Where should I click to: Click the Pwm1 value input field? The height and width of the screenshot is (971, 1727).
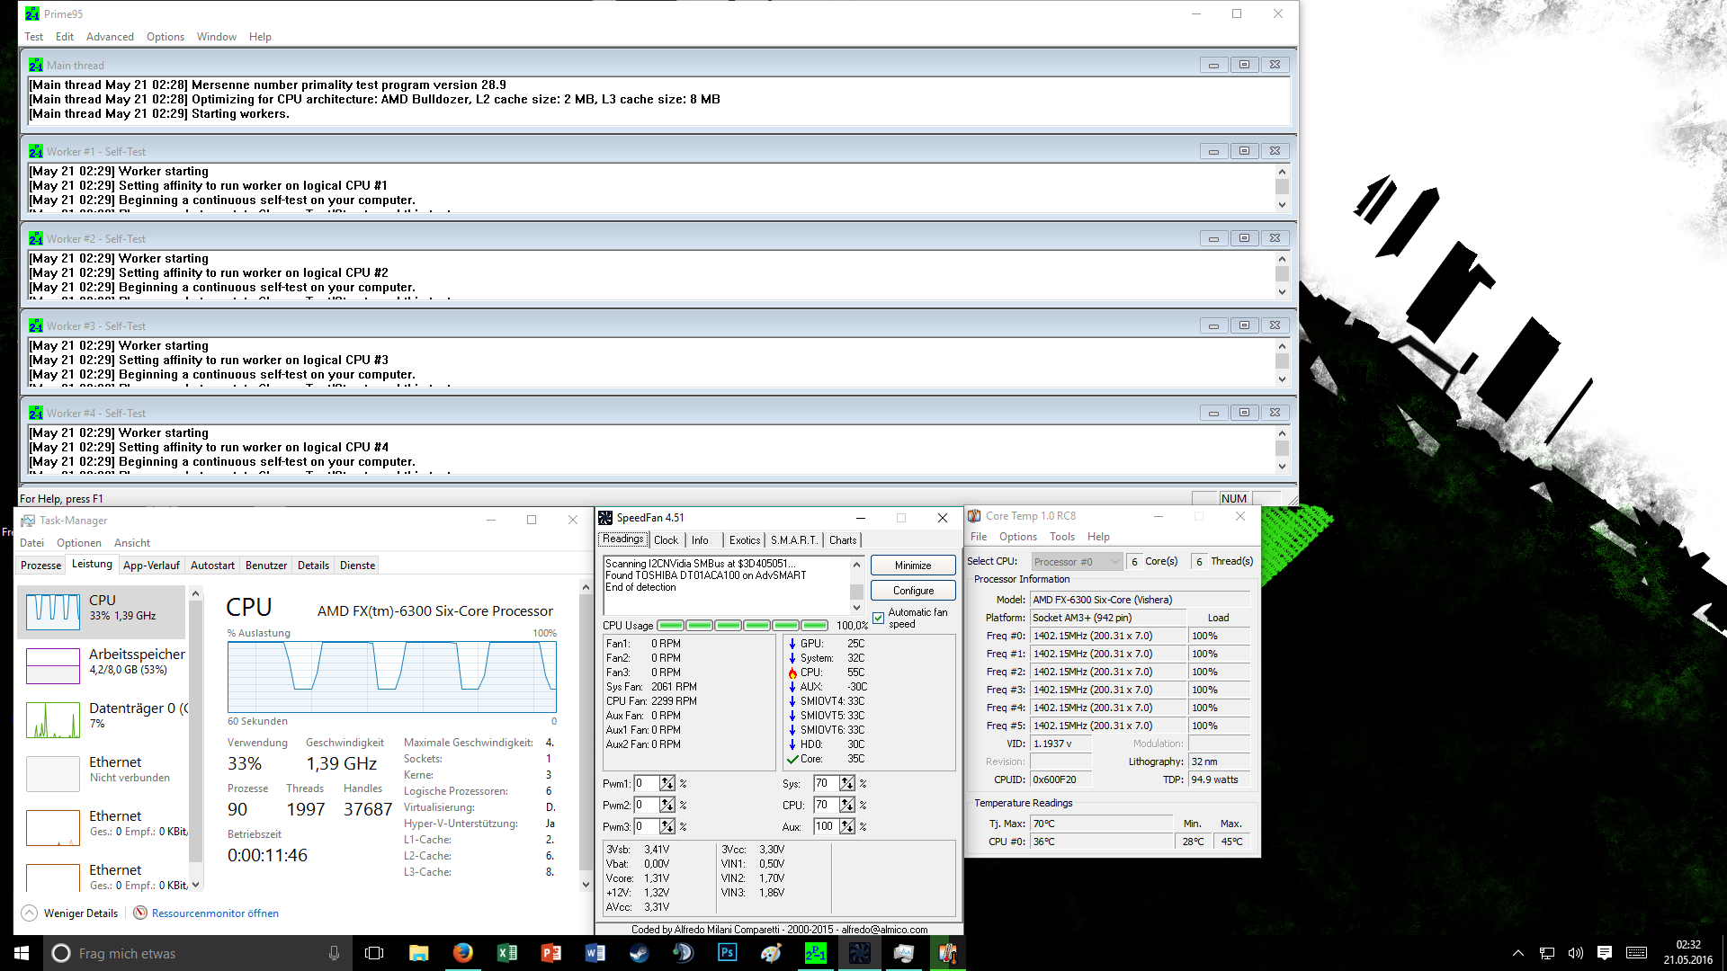point(646,784)
